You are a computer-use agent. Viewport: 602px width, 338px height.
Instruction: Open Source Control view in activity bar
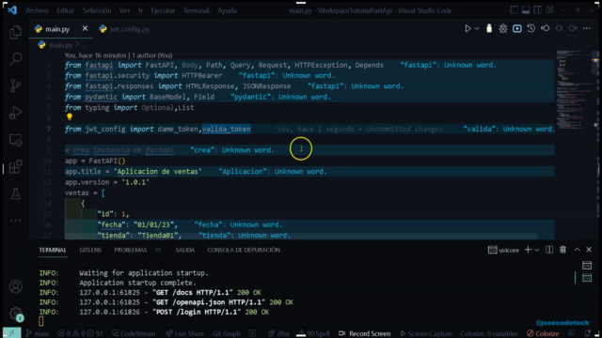point(15,85)
